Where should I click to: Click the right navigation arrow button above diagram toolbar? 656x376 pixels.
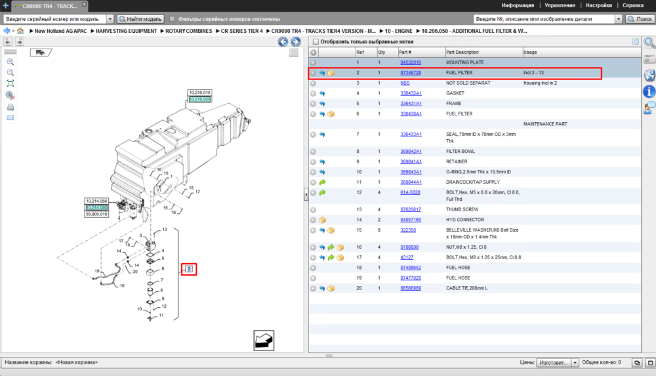[x=20, y=41]
